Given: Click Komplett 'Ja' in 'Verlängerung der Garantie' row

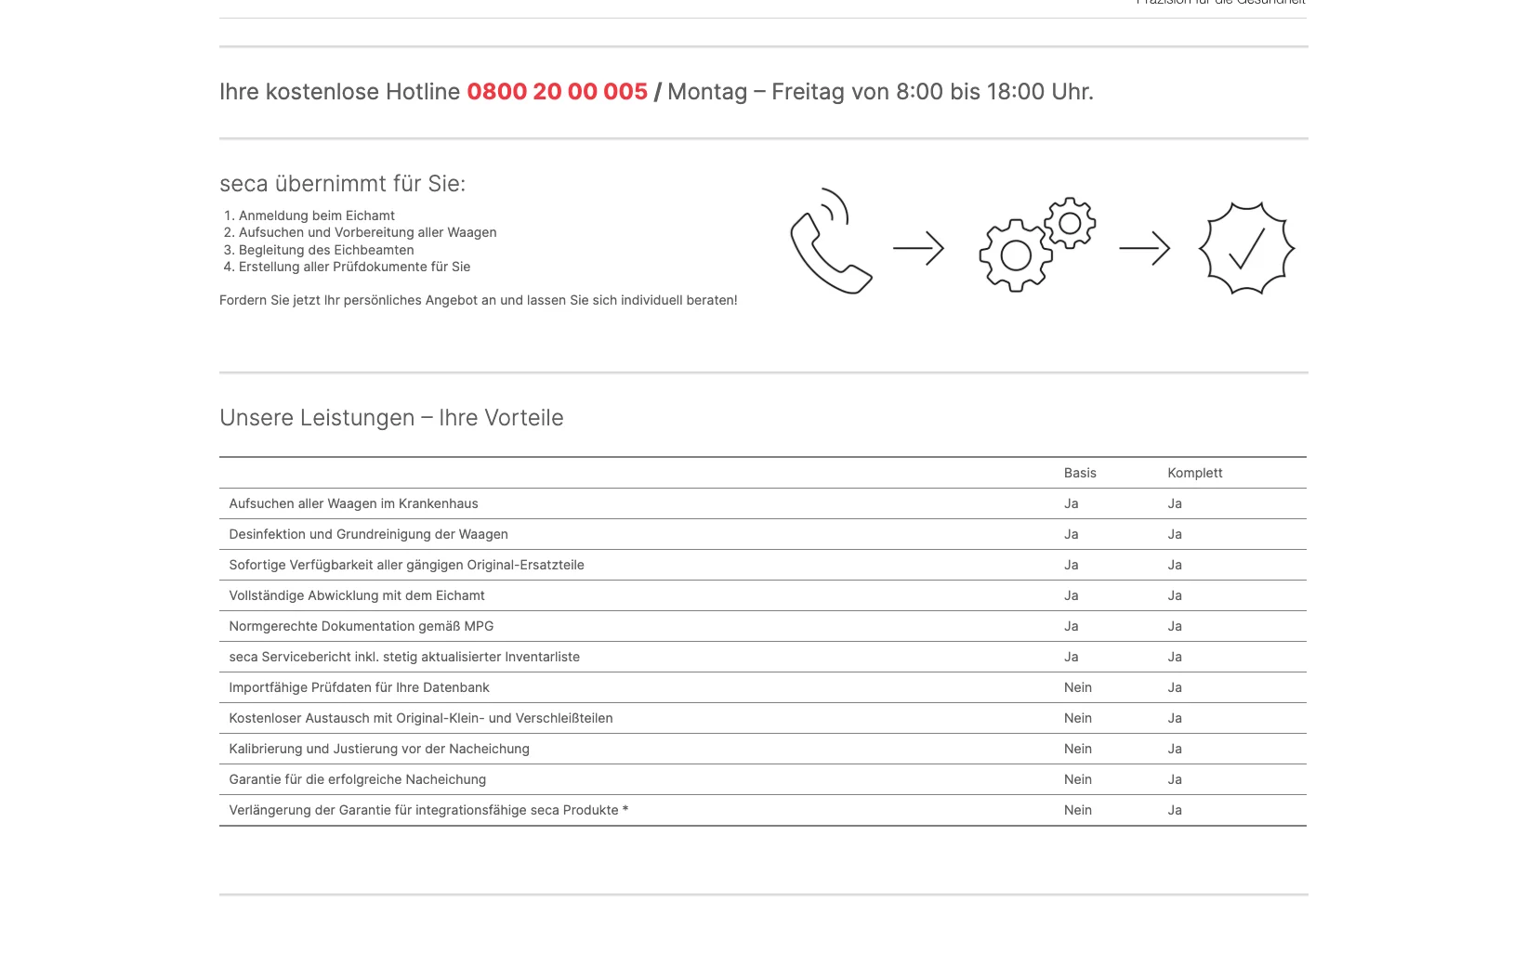Looking at the screenshot, I should [x=1175, y=810].
